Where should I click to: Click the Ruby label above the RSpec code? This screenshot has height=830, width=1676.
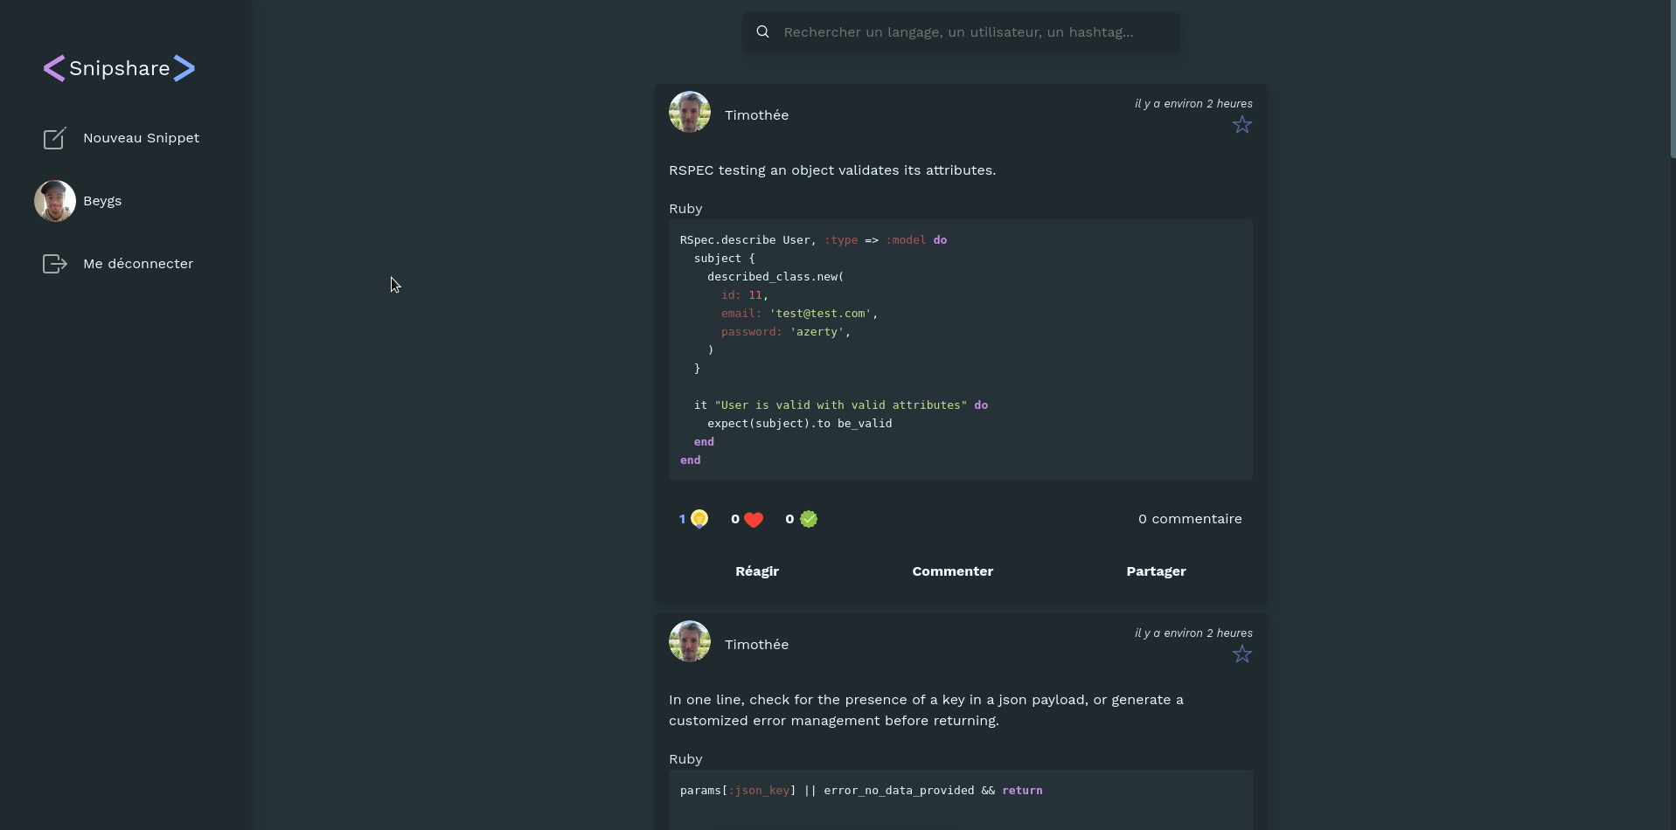685,209
